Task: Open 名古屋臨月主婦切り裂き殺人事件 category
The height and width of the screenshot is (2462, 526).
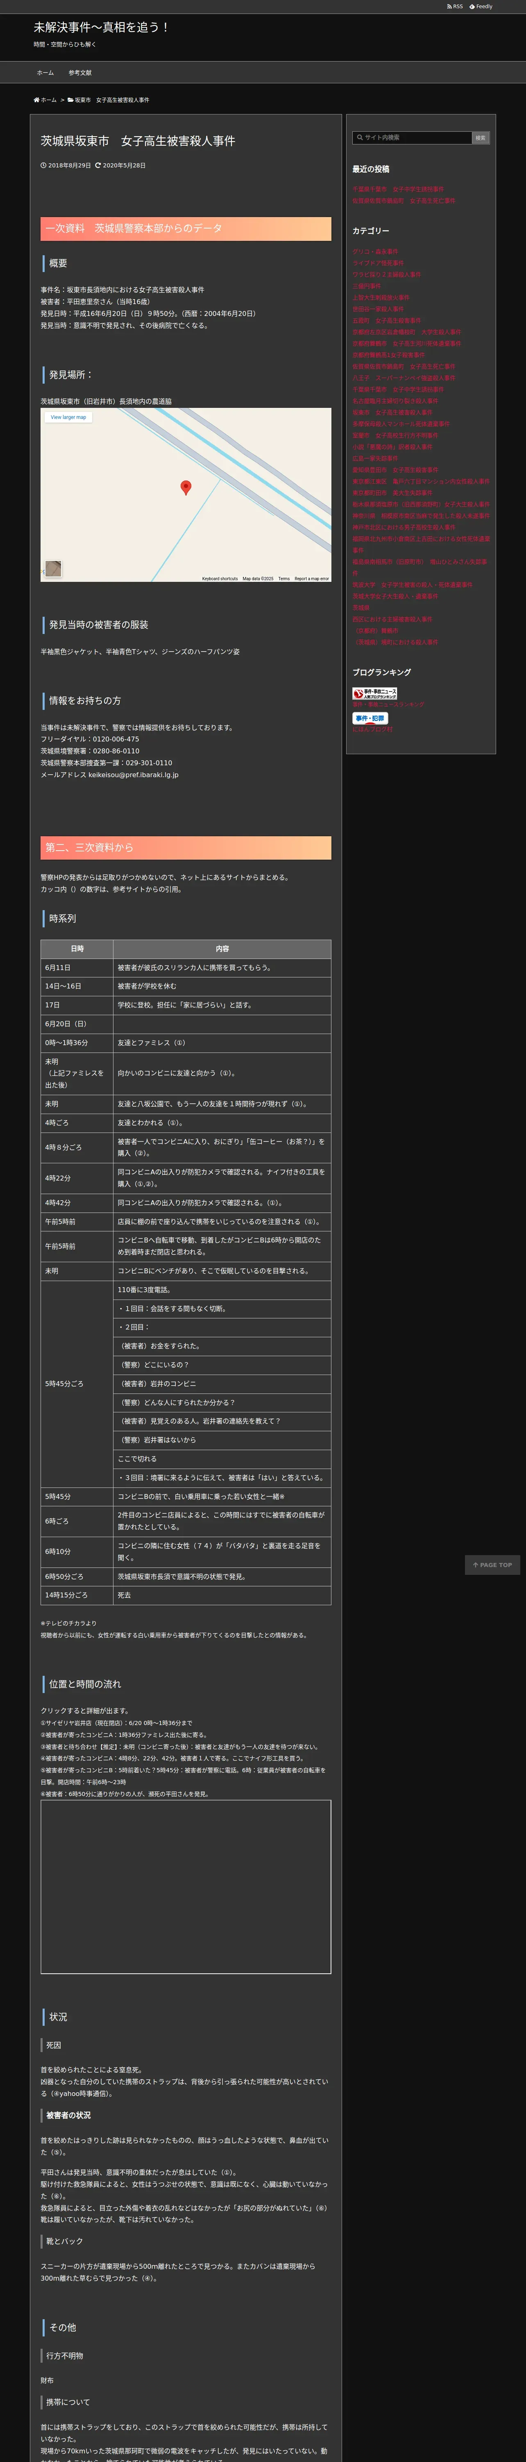Action: (395, 400)
